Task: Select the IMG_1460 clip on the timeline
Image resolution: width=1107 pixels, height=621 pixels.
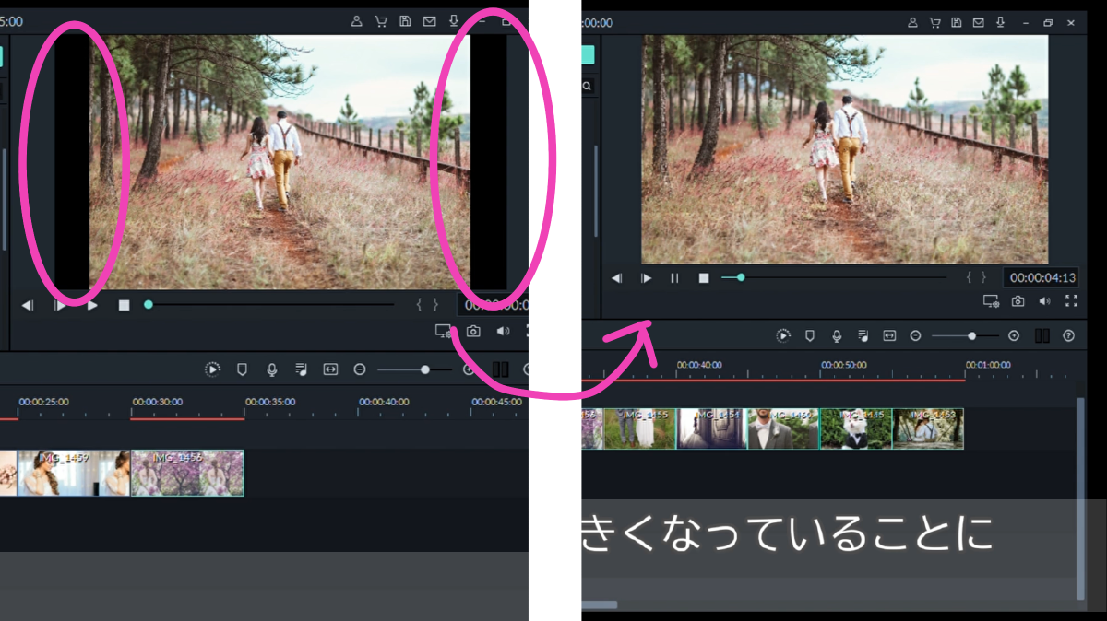Action: (783, 429)
